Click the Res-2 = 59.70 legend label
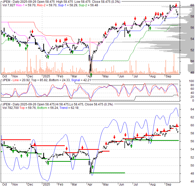The width and height of the screenshot is (195, 186). click(47, 5)
